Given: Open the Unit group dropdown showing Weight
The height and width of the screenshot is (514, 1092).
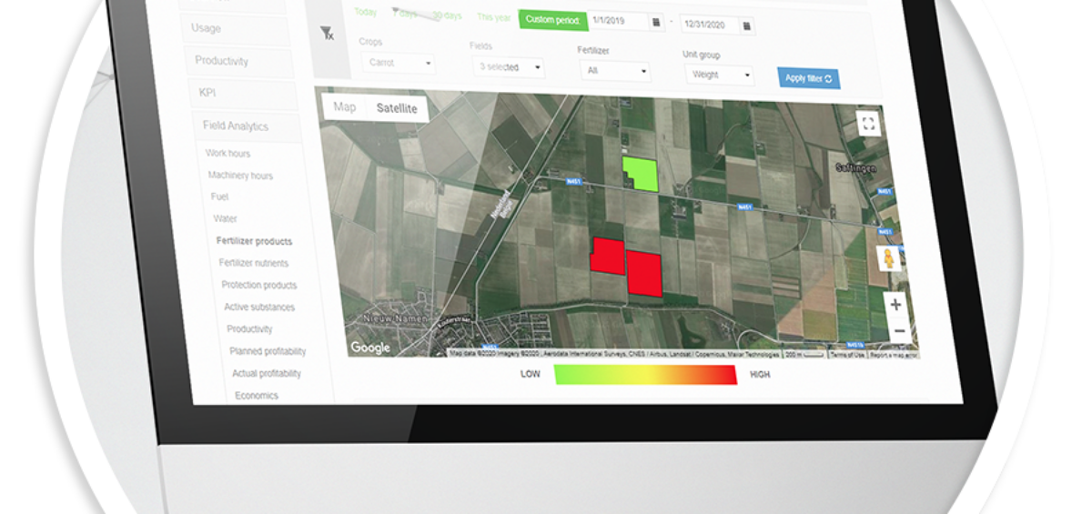Looking at the screenshot, I should [x=719, y=75].
